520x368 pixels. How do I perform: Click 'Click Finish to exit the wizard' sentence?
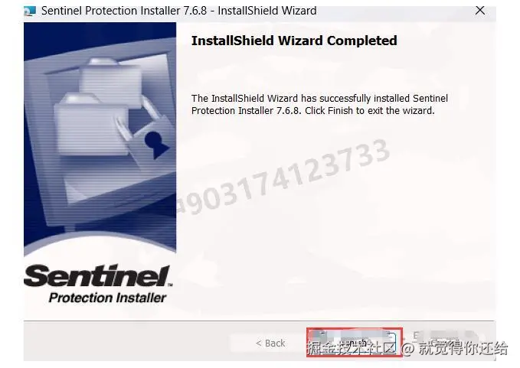click(x=369, y=111)
